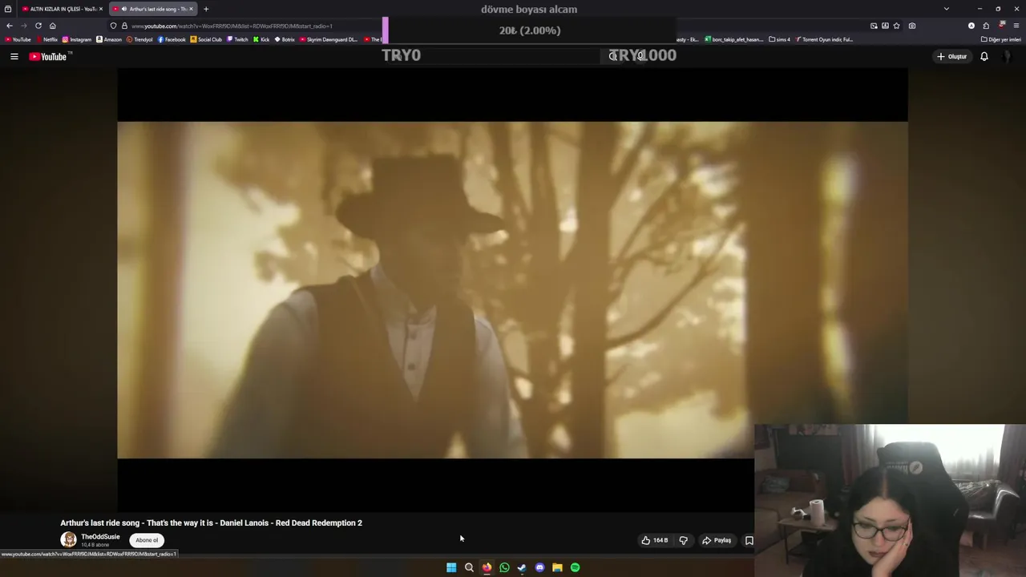1026x577 pixels.
Task: Mute the Arthur's last ride tab audio icon
Action: [123, 9]
